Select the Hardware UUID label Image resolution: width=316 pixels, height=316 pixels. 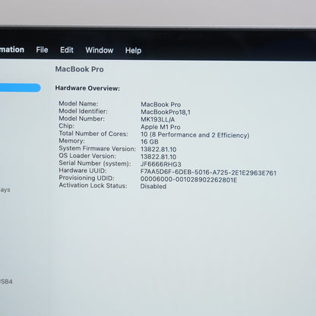tap(83, 170)
